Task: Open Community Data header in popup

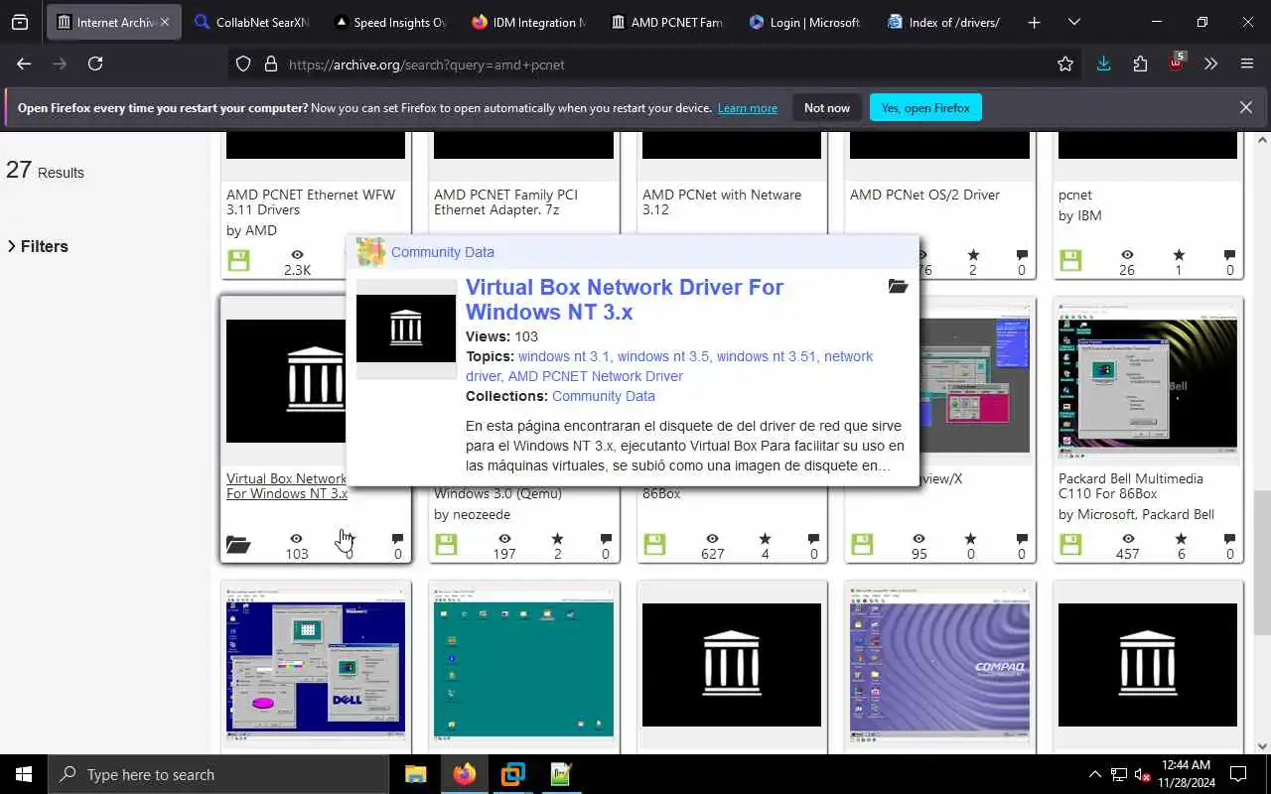Action: click(442, 252)
